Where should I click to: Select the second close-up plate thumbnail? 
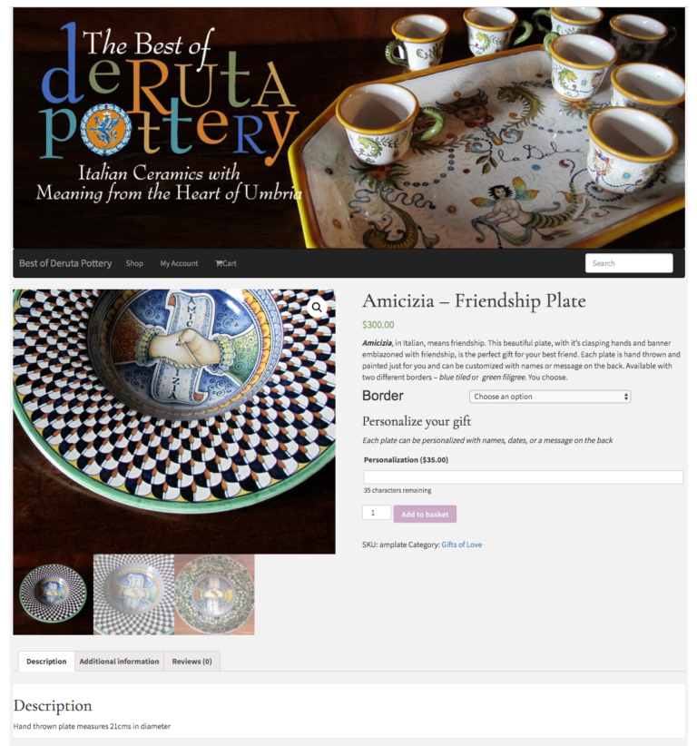(x=133, y=594)
